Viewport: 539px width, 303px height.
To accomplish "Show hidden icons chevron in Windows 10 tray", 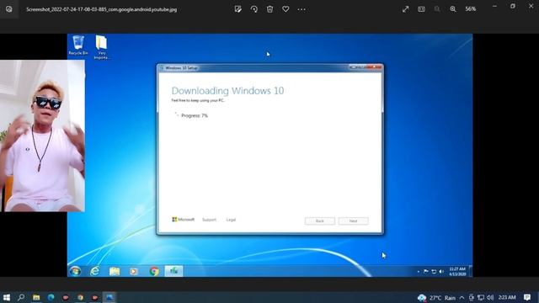I will (x=462, y=297).
